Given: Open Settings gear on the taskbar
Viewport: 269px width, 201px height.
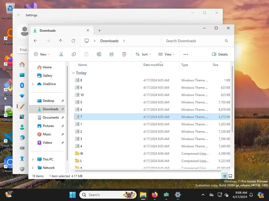Looking at the screenshot, I should 178,195.
